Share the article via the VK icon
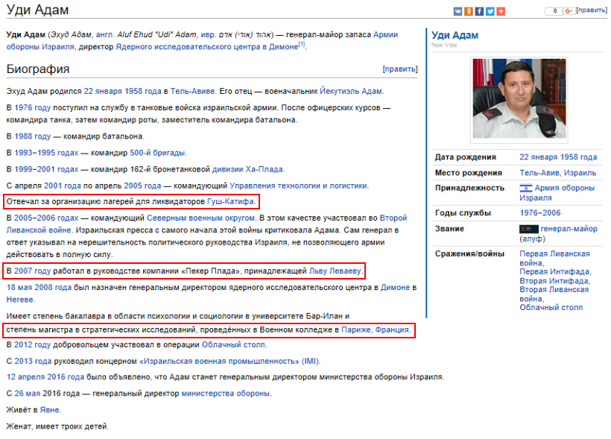Viewport: 611px width, 439px height. [458, 11]
